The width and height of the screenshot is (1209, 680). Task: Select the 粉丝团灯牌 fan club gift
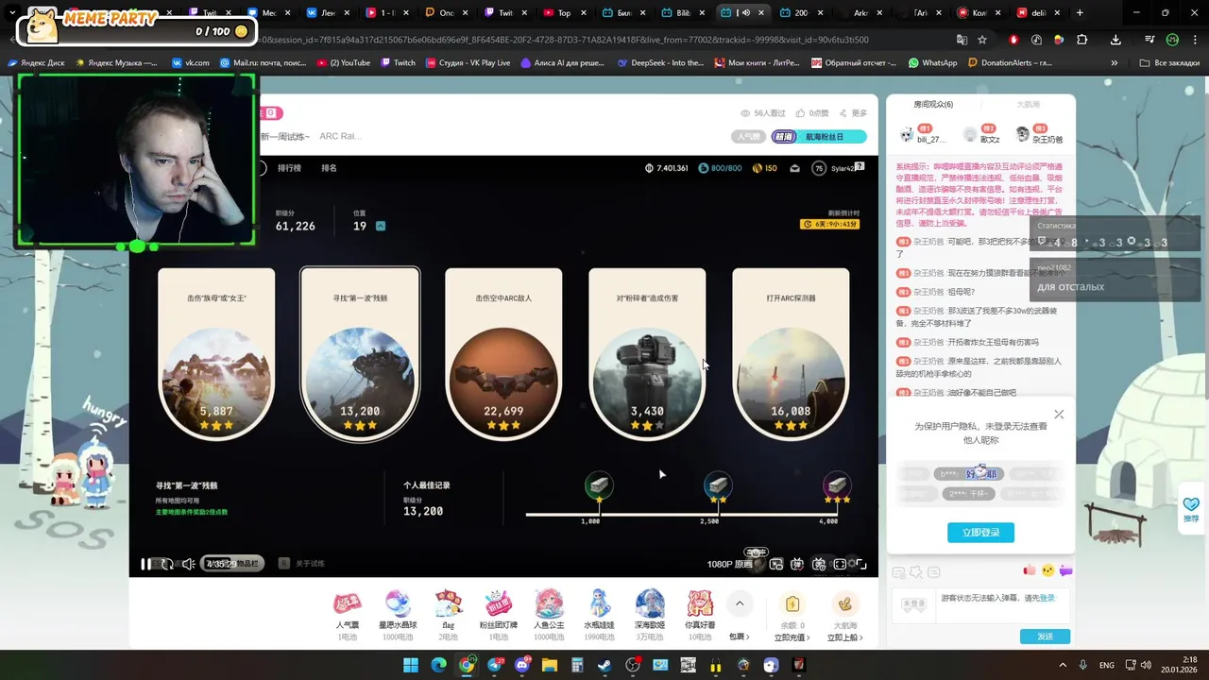pyautogui.click(x=499, y=603)
